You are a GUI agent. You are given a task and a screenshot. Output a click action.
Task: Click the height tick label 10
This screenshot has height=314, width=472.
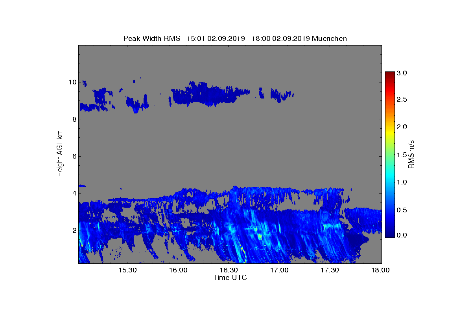coord(72,82)
